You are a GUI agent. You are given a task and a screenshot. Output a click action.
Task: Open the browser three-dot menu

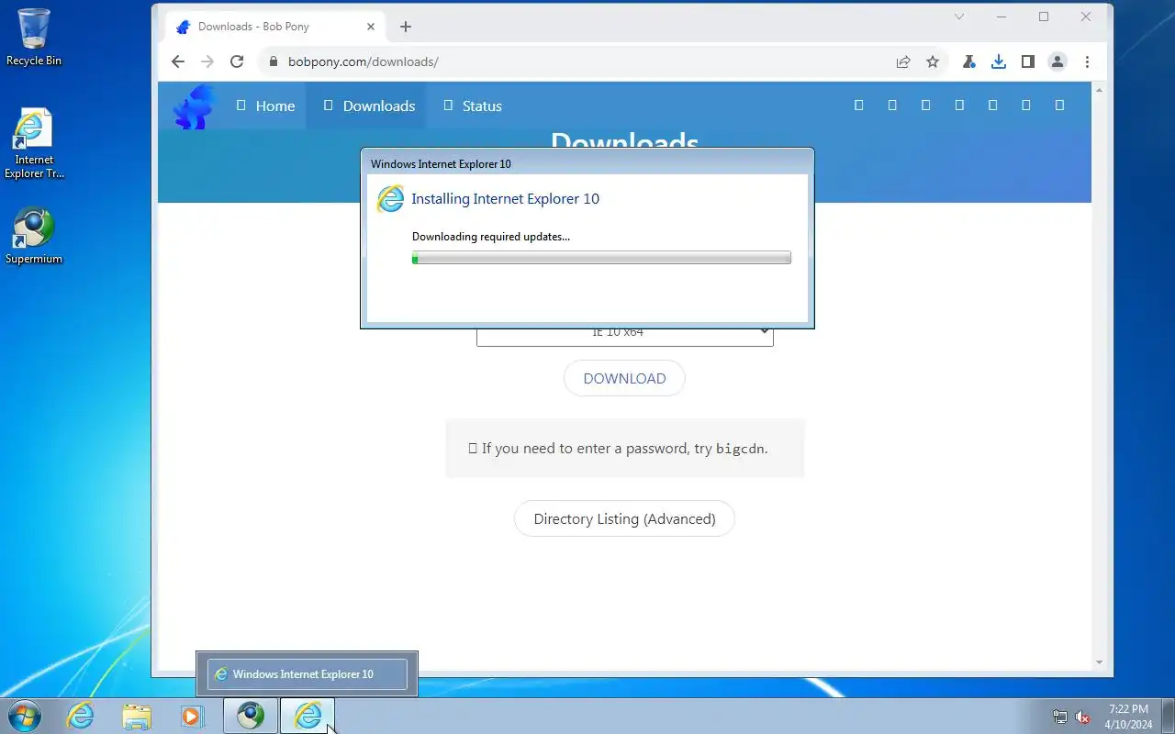click(1087, 61)
